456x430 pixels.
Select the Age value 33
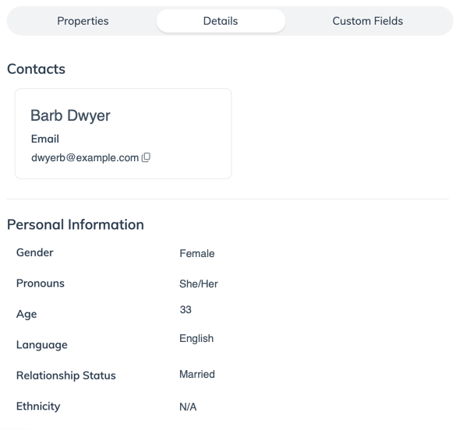coord(186,310)
